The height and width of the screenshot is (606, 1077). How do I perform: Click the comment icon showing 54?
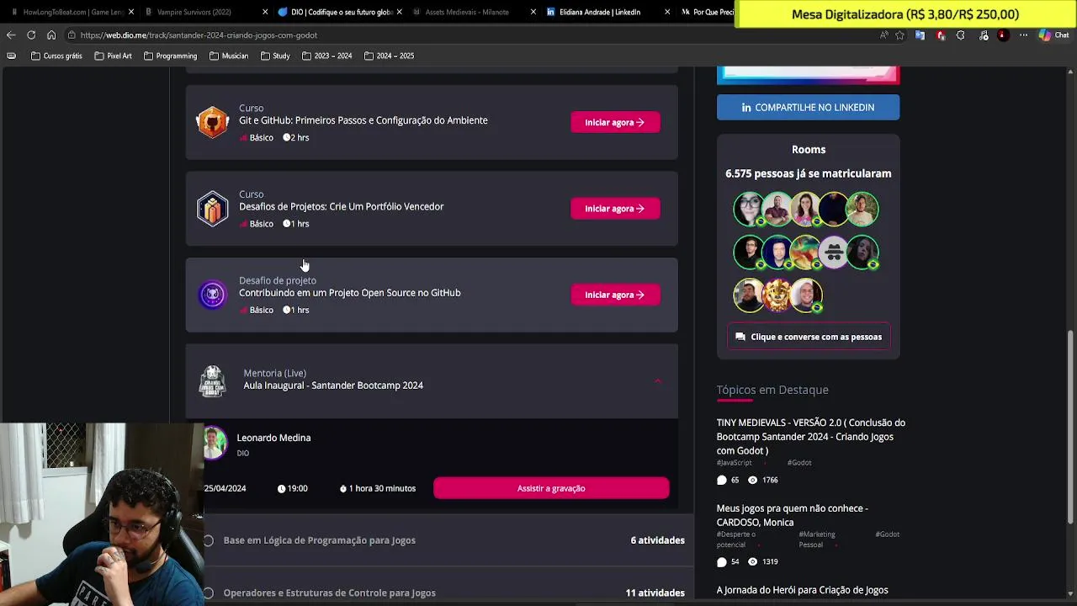point(721,561)
